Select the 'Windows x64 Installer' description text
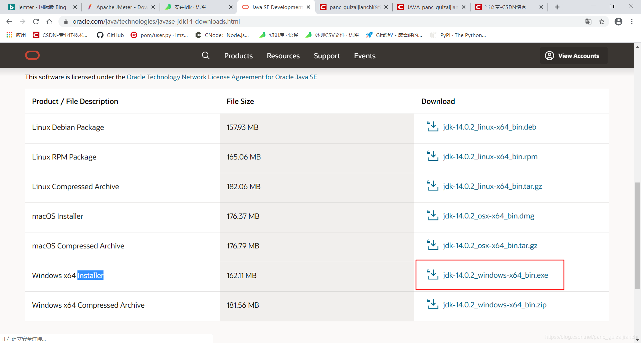Image resolution: width=641 pixels, height=343 pixels. click(x=68, y=275)
